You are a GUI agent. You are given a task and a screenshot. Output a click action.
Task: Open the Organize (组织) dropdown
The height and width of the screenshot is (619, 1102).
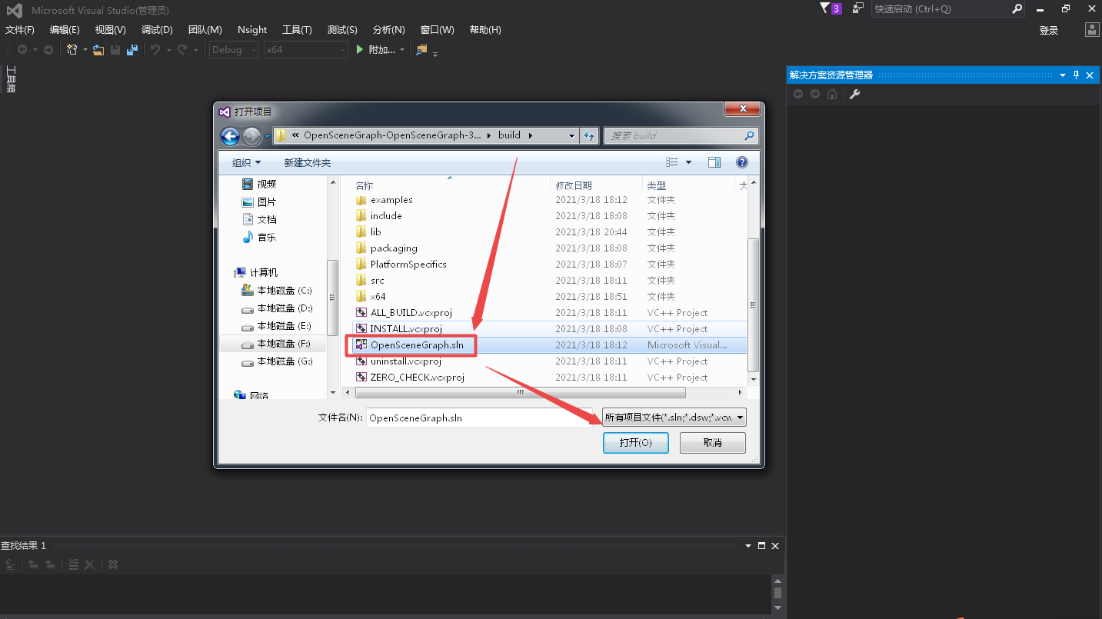point(247,162)
